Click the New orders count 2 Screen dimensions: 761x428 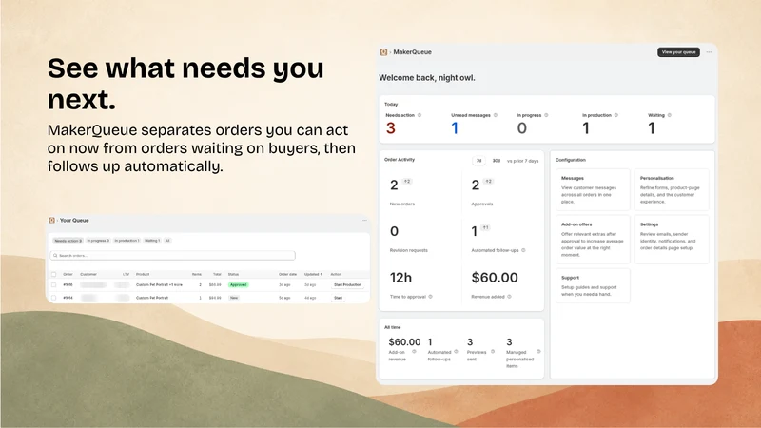coord(394,185)
